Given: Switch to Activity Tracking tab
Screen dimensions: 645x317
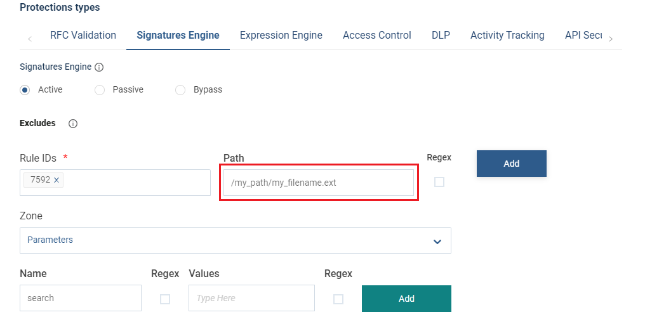Looking at the screenshot, I should [x=507, y=36].
